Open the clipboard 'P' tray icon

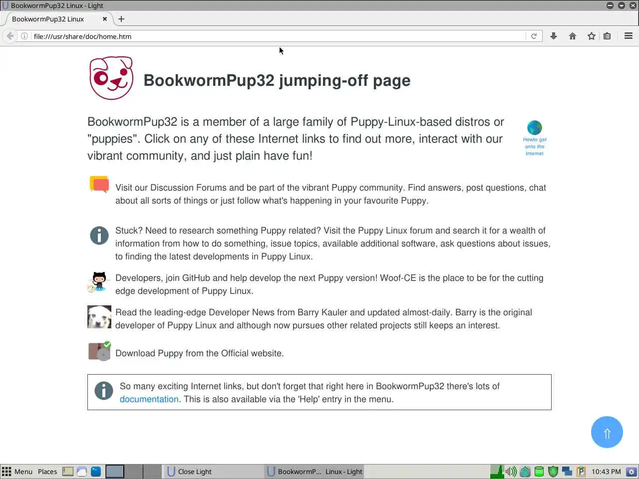click(x=581, y=472)
